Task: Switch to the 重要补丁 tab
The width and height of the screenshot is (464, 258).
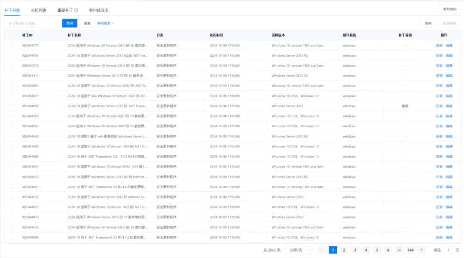Action: click(65, 10)
